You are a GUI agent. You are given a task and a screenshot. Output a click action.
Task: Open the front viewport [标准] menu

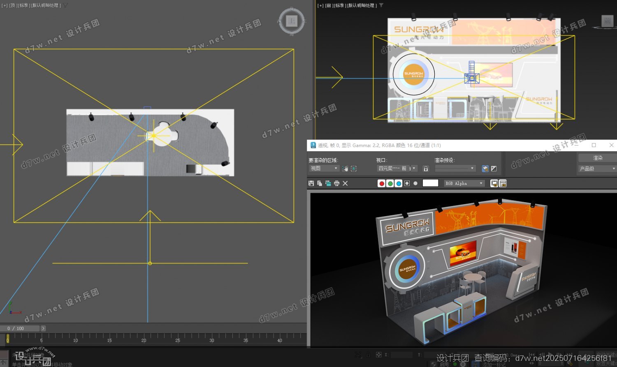(x=339, y=5)
